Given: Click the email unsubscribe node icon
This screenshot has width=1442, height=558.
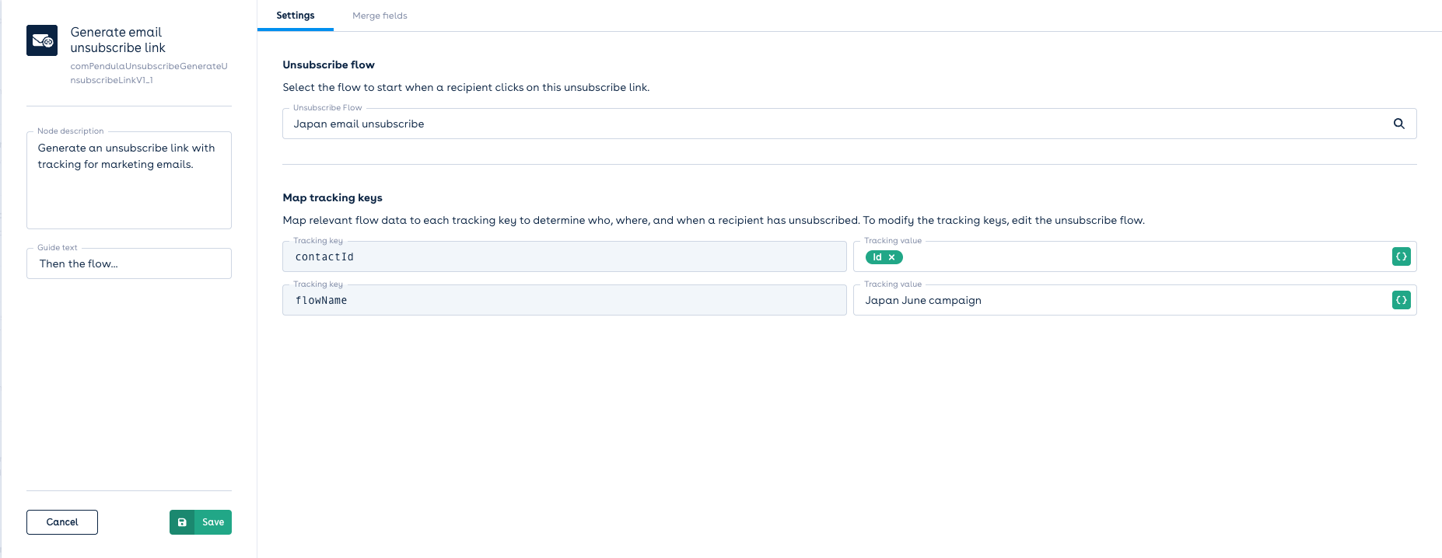Looking at the screenshot, I should click(x=42, y=40).
